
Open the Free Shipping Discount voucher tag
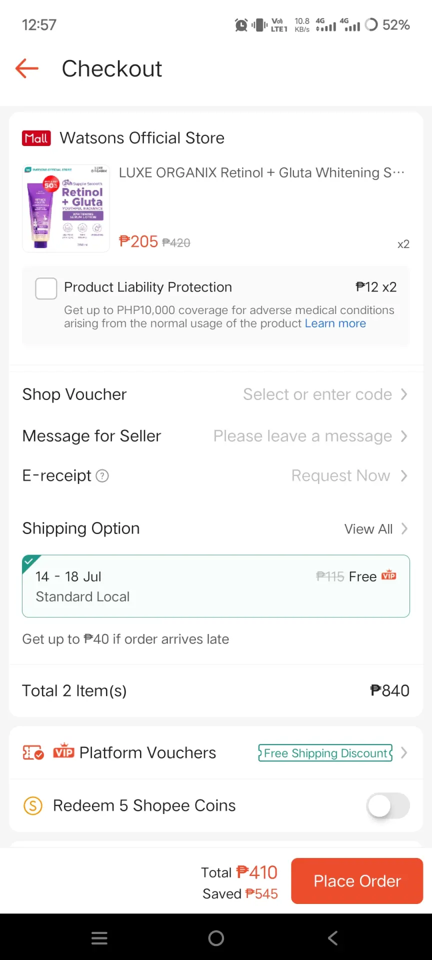click(325, 753)
